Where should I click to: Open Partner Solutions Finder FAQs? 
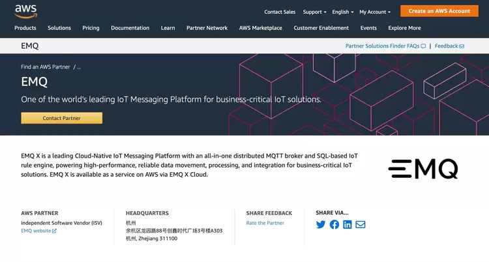click(x=385, y=46)
